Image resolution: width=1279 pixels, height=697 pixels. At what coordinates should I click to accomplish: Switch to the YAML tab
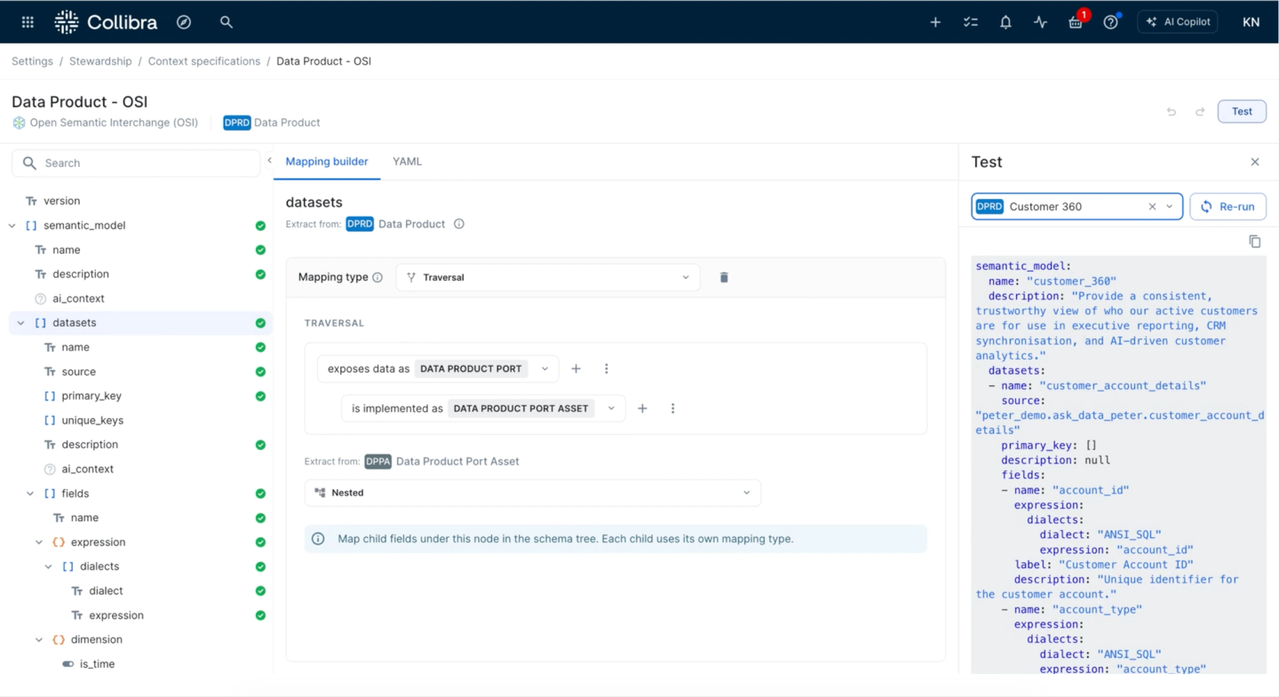[x=407, y=162]
